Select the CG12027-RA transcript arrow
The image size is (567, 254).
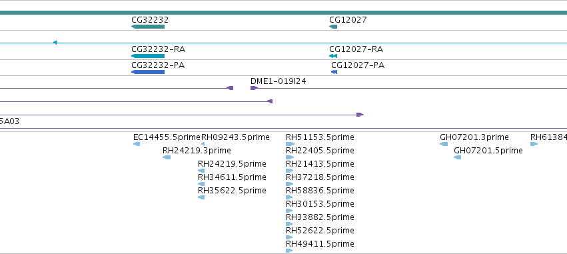pyautogui.click(x=333, y=56)
